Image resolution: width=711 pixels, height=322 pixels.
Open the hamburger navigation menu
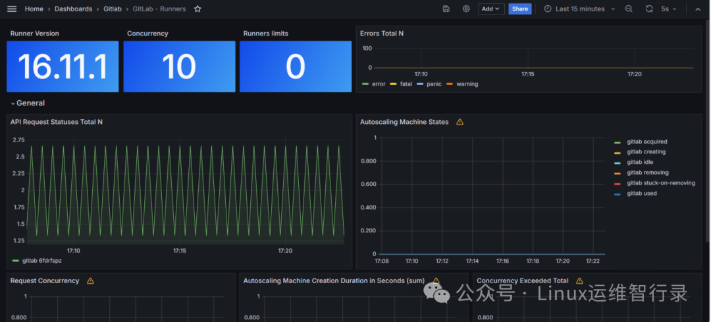[x=13, y=9]
